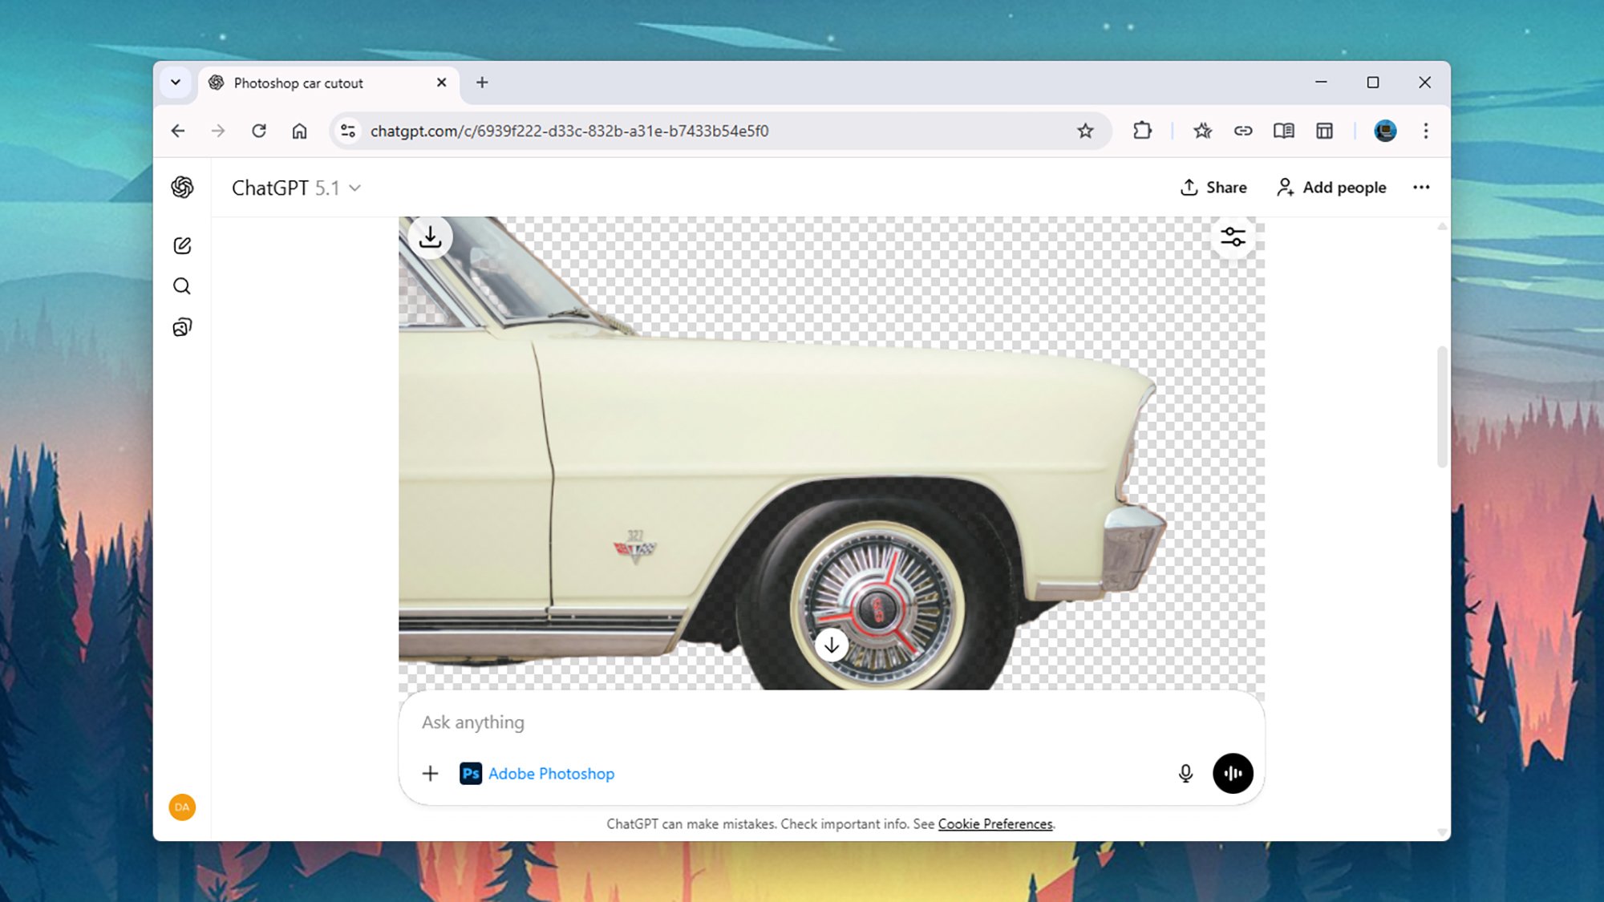The height and width of the screenshot is (902, 1604).
Task: Open attachment menu with plus icon
Action: [430, 773]
